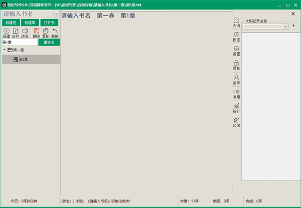Click the 登录 (login) user icon
The width and height of the screenshot is (301, 208).
(236, 79)
